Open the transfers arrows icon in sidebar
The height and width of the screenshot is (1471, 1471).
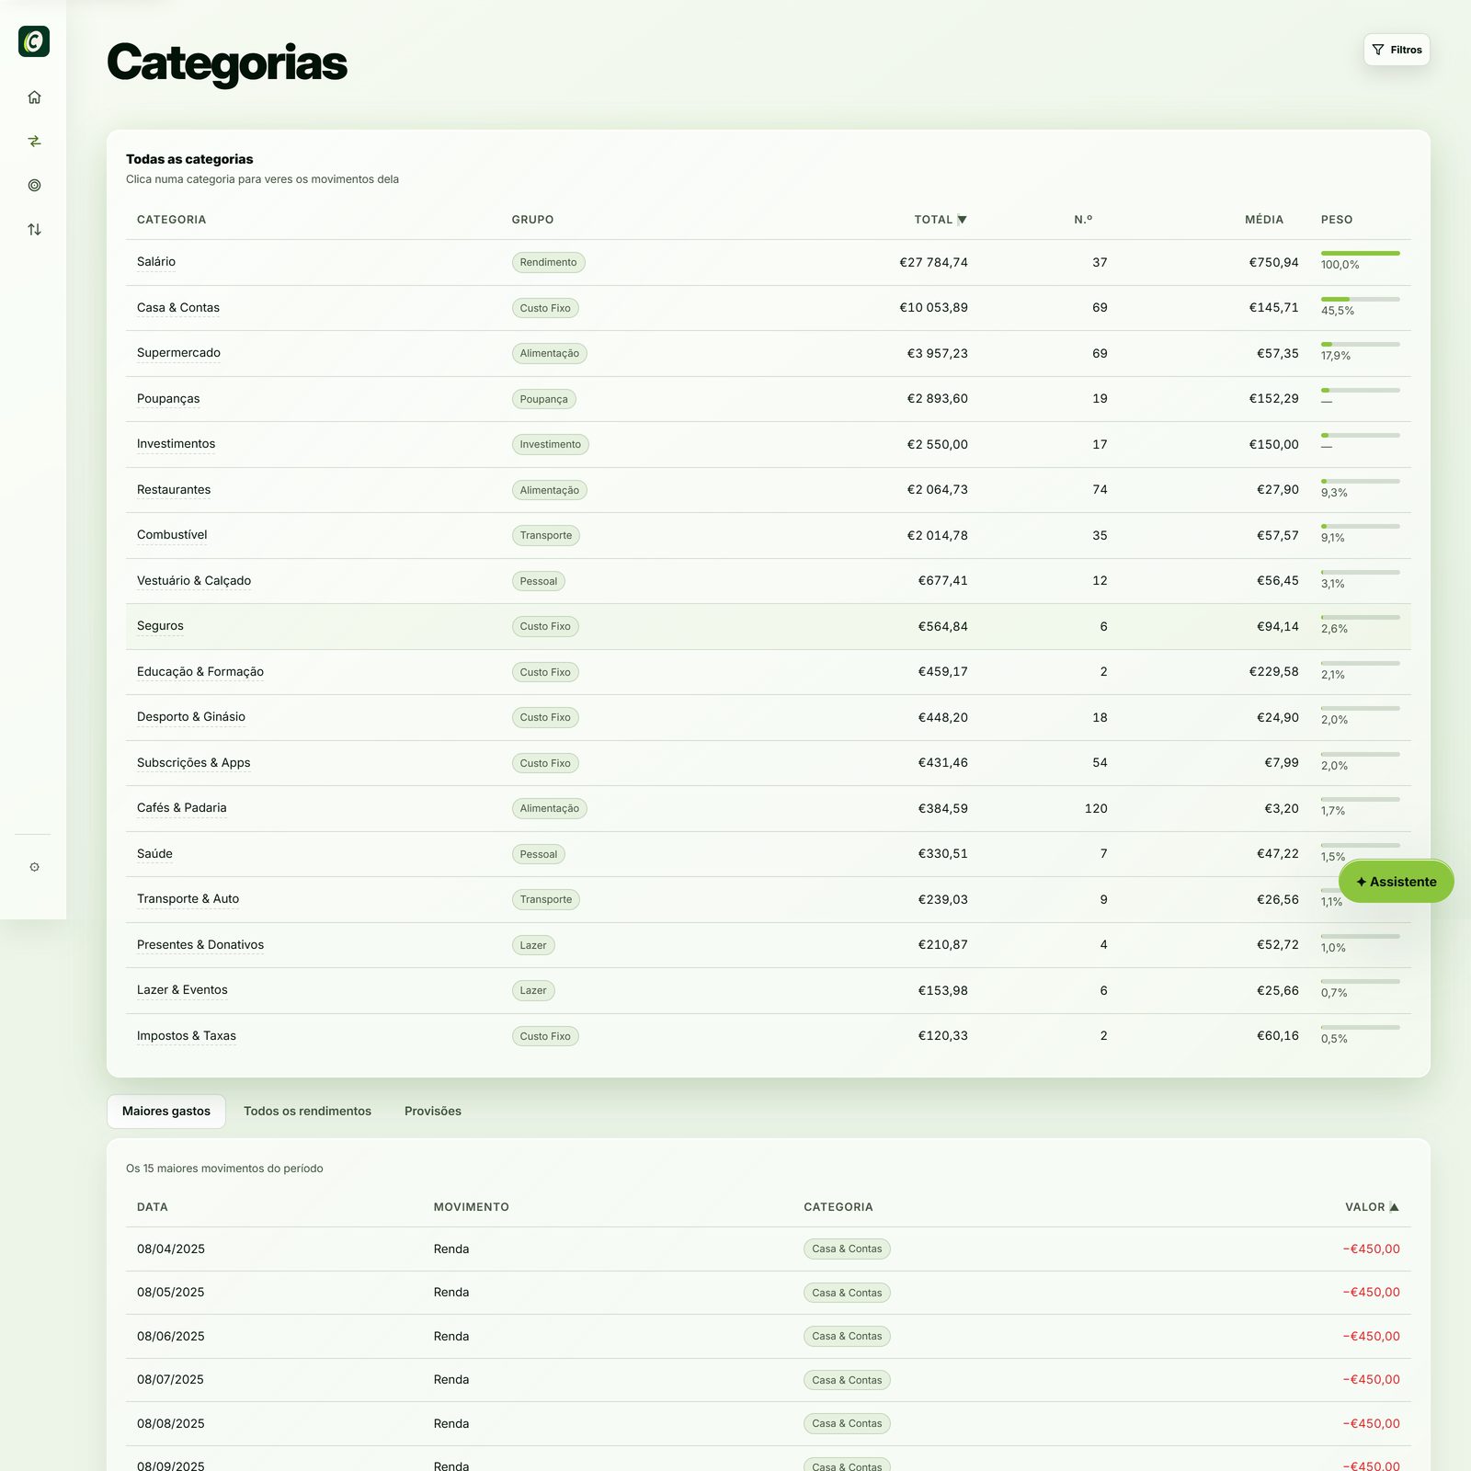click(34, 142)
